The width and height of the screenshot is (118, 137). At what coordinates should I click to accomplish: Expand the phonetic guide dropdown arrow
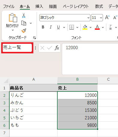pyautogui.click(x=116, y=27)
